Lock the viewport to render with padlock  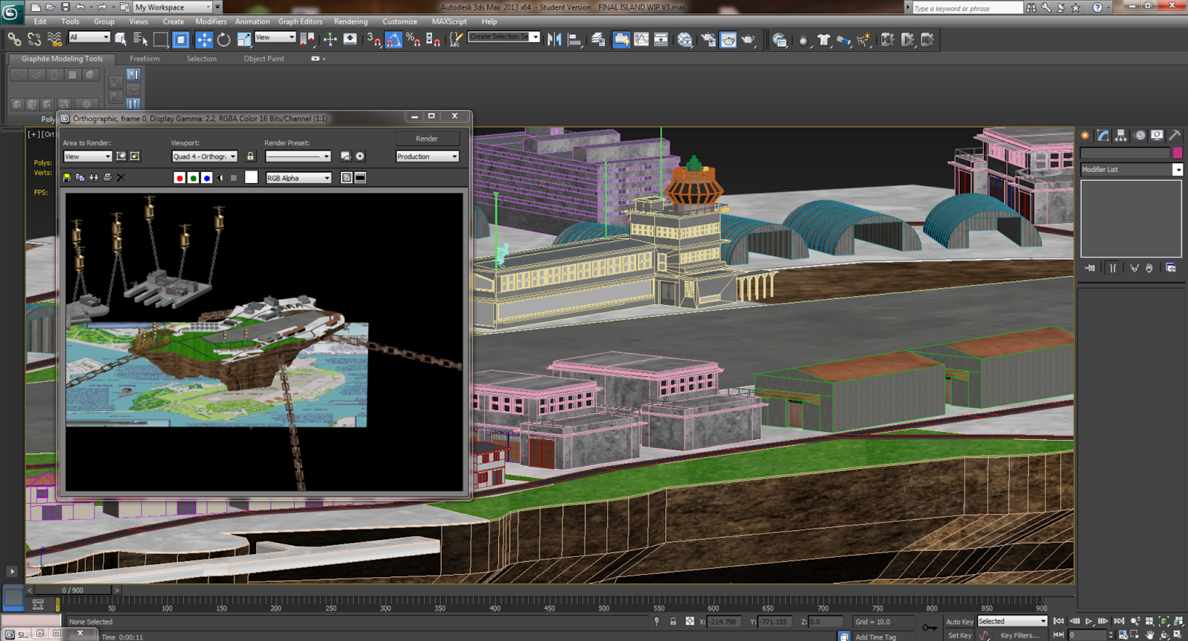click(x=250, y=157)
